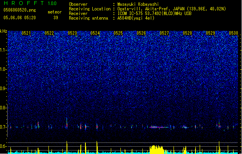Image resolution: width=242 pixels, height=154 pixels.
Task: Click the date stamp 05.06.06 05:20
Action: tap(20, 18)
